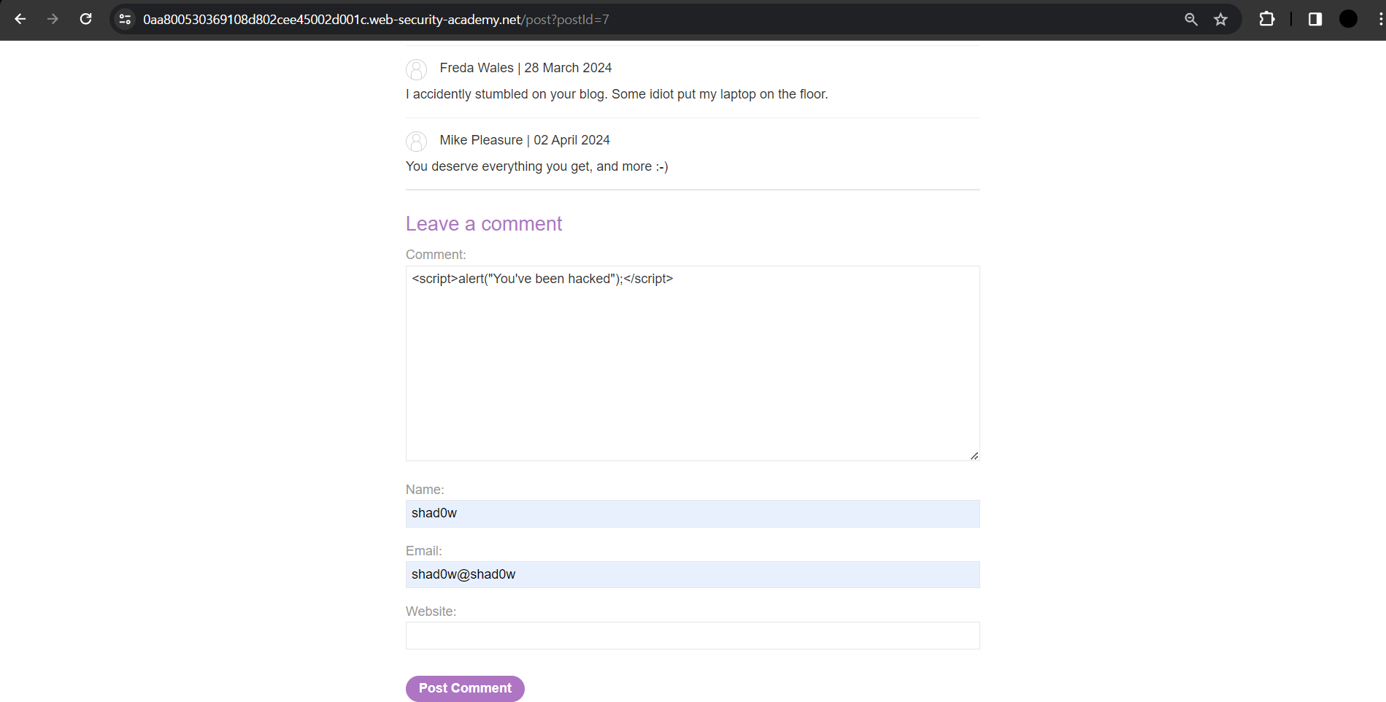1386x702 pixels.
Task: Open the browser profile avatar
Action: pos(1348,19)
